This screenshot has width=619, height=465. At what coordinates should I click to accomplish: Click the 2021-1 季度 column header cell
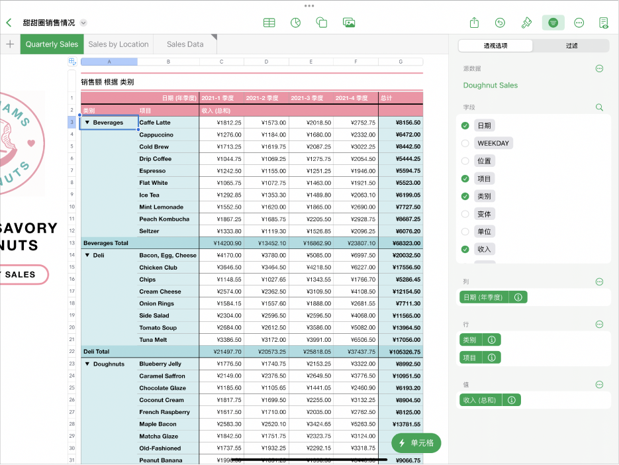pos(222,98)
